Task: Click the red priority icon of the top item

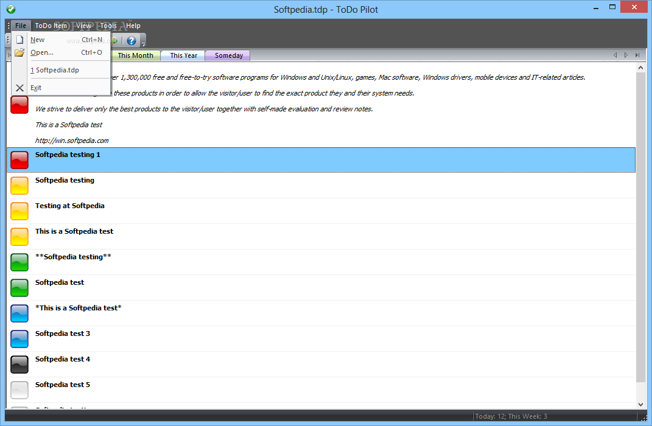Action: click(19, 105)
